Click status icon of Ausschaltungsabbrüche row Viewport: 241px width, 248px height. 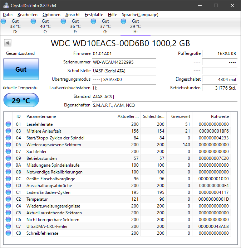[x=8, y=186]
